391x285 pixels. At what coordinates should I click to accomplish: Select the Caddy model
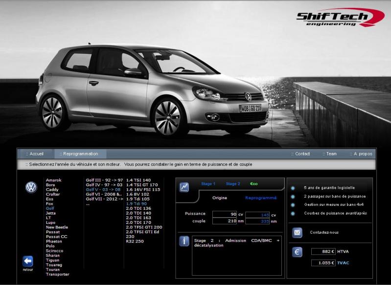52,190
